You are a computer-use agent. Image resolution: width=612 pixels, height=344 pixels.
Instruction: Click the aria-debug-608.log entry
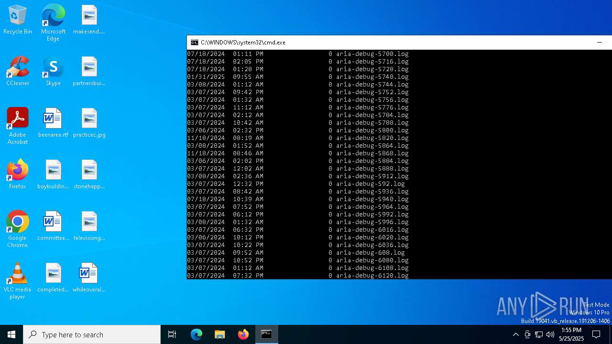pyautogui.click(x=370, y=253)
